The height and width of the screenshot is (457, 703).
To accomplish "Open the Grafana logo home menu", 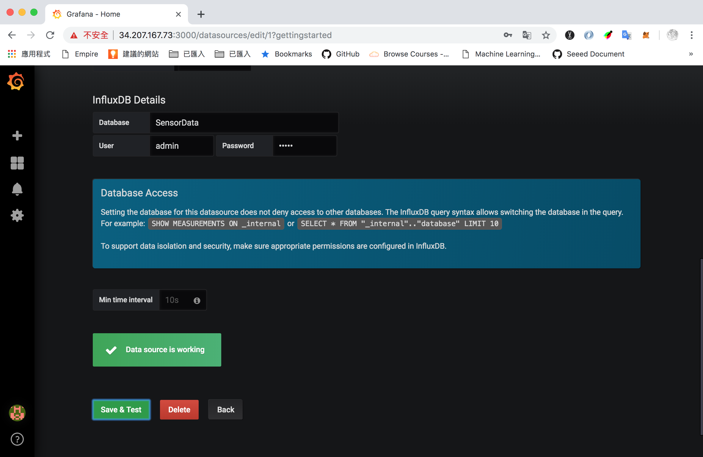I will coord(16,81).
